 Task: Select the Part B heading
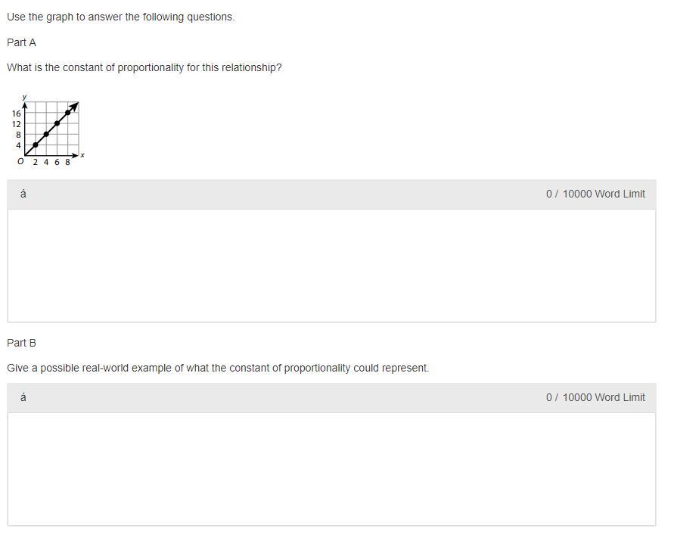(21, 343)
